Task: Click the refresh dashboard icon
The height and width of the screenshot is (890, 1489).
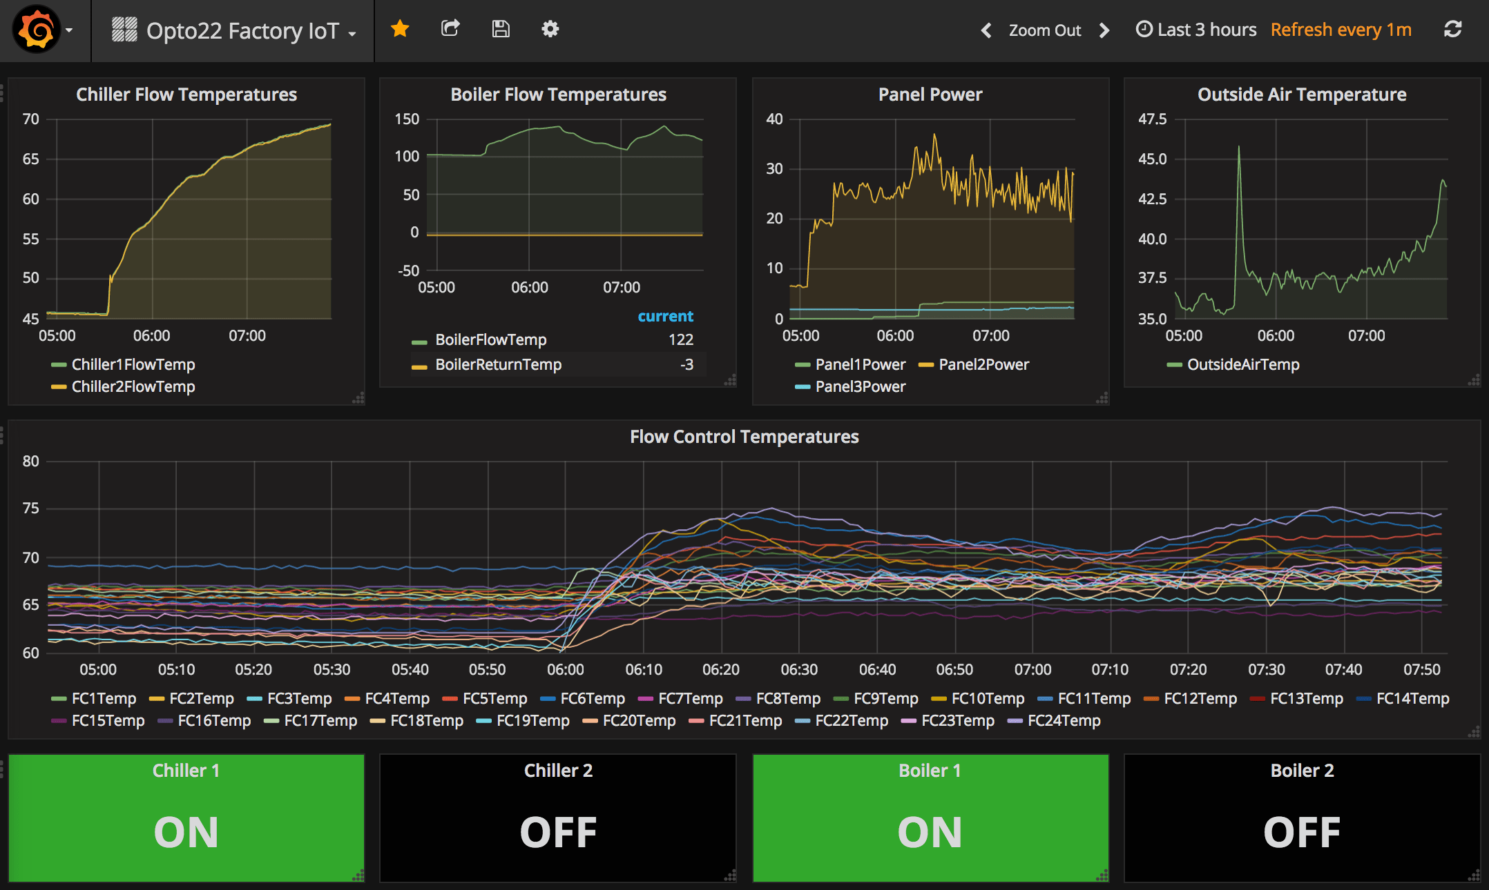Action: coord(1452,30)
